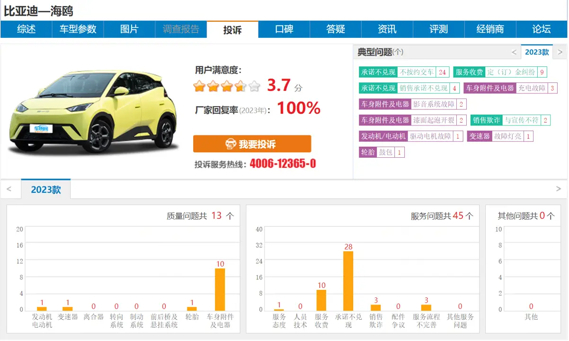Click right arrow beside 2023款 in typical problems

560,52
